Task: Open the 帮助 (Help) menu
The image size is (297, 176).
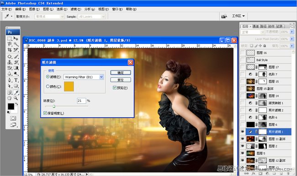Action: click(x=131, y=9)
